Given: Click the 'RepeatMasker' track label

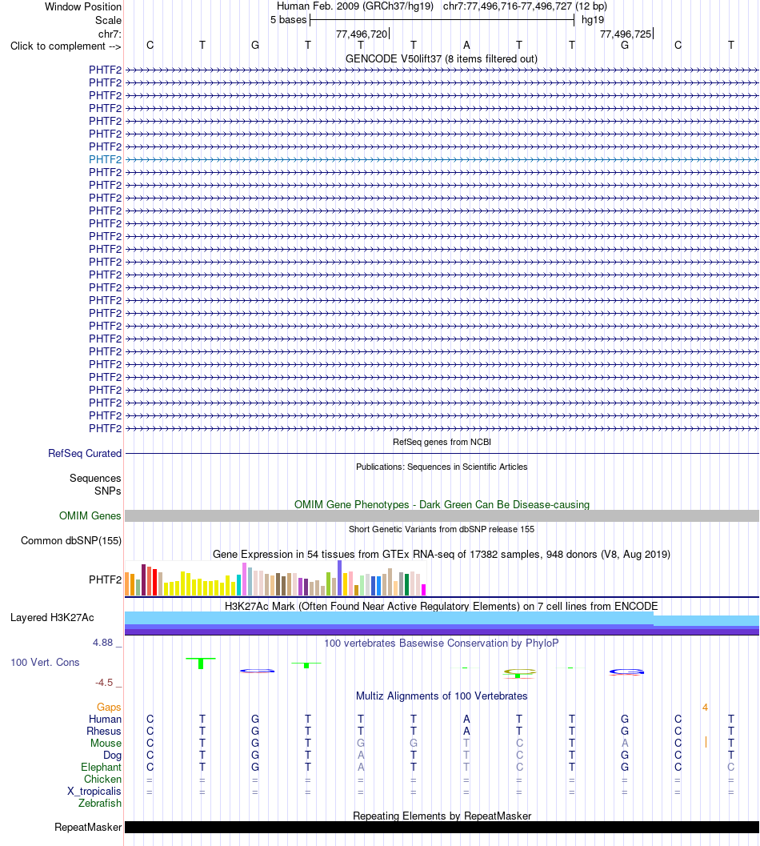Looking at the screenshot, I should (88, 828).
